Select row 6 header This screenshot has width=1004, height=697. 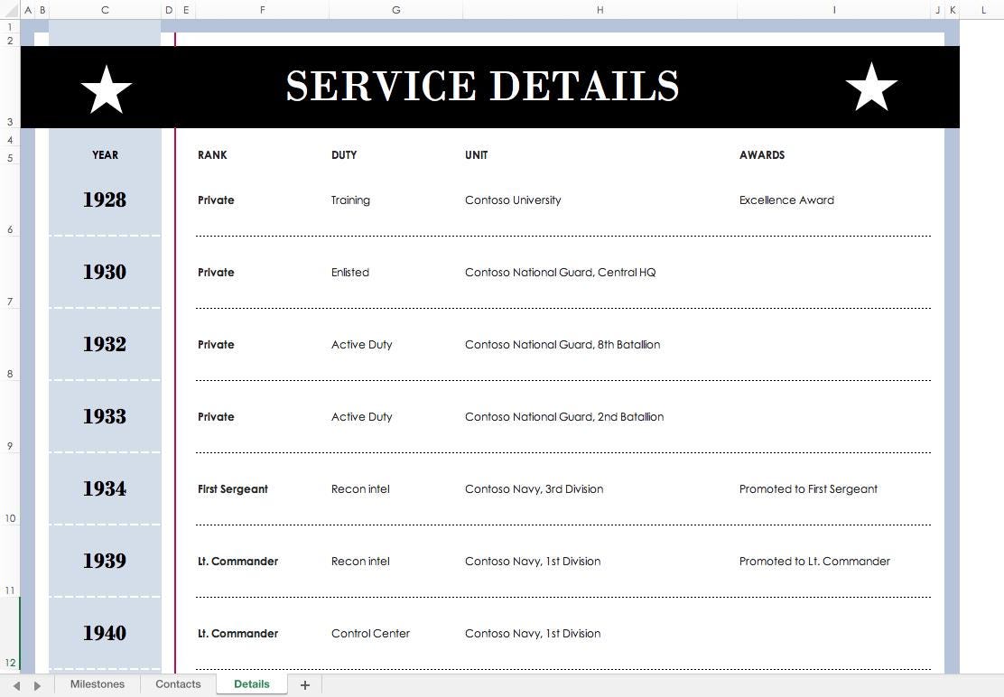pyautogui.click(x=10, y=229)
